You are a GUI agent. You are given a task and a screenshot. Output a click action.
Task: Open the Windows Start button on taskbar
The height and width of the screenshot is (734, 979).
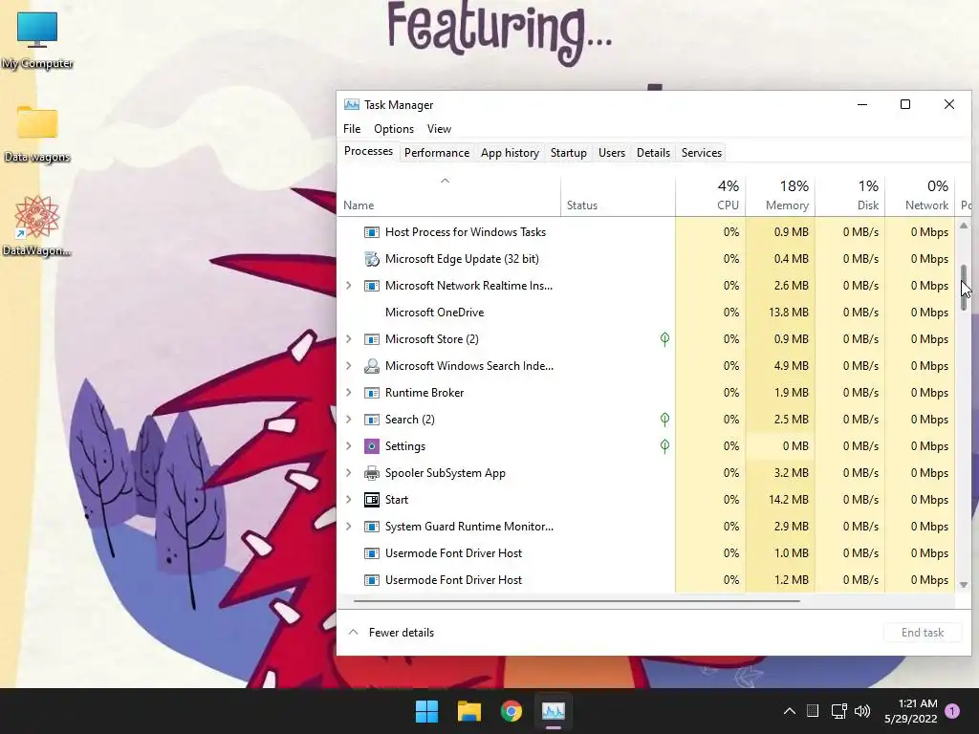point(427,711)
